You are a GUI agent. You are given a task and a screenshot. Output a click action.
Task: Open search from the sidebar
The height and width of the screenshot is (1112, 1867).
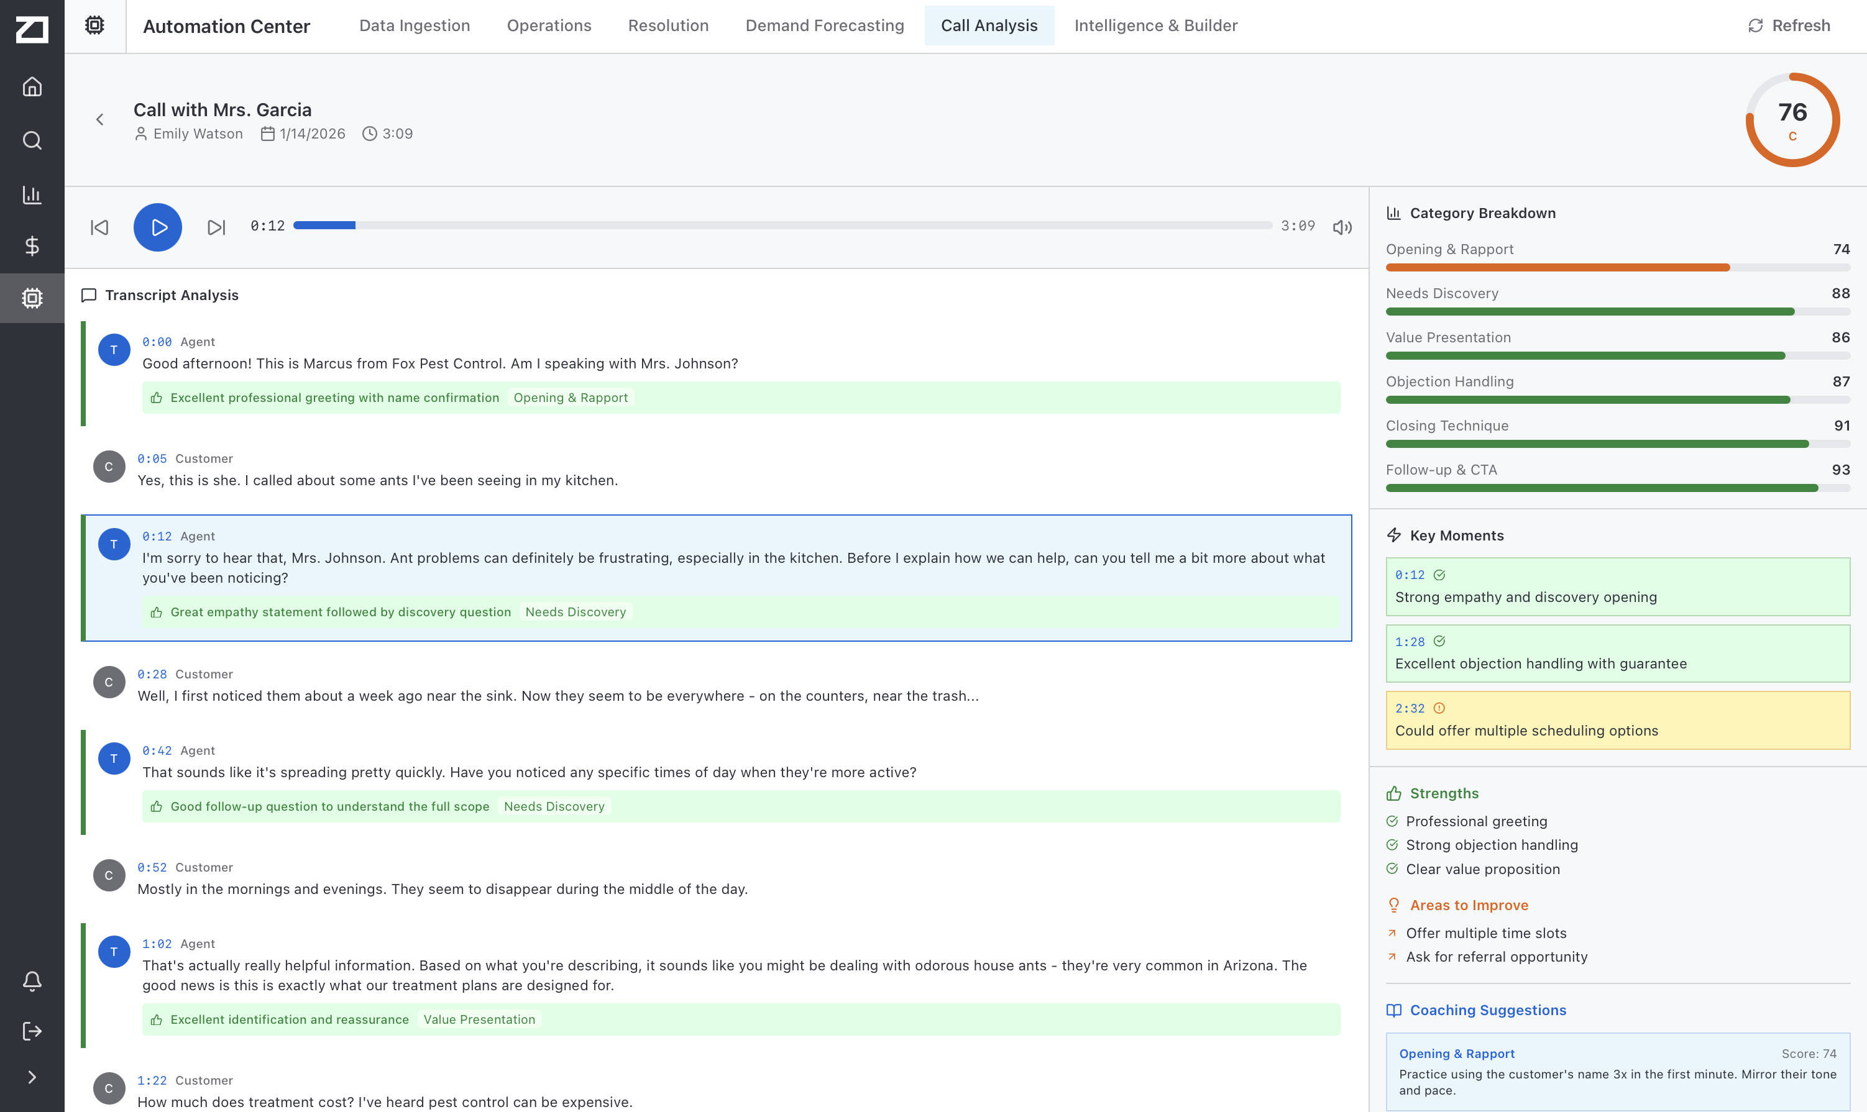point(32,140)
